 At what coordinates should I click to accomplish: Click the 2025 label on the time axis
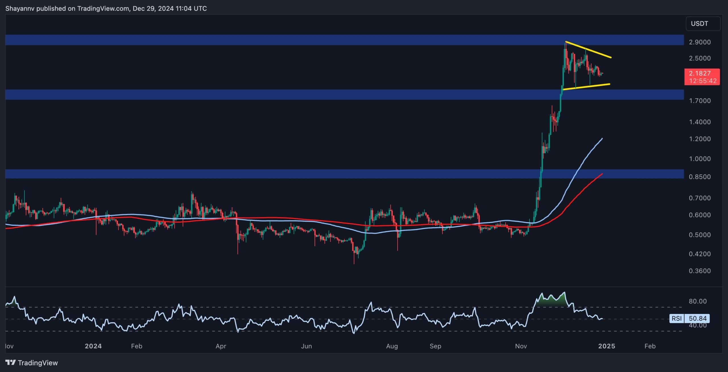pyautogui.click(x=607, y=346)
